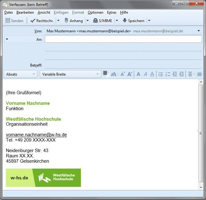Click the insert image icon in format toolbar

(x=199, y=74)
